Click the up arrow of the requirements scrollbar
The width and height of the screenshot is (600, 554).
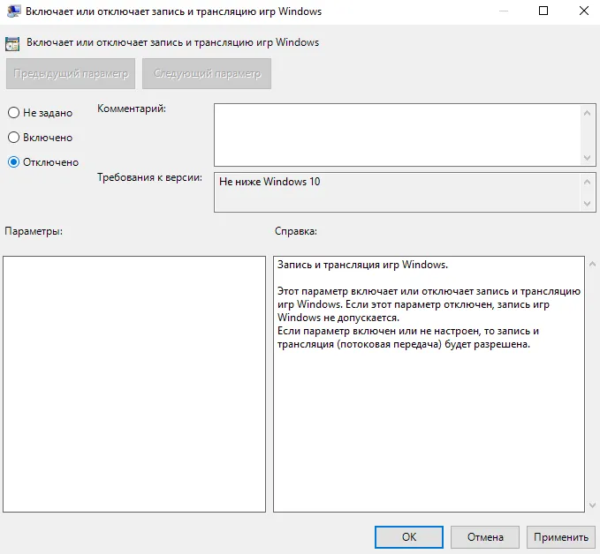pos(589,180)
